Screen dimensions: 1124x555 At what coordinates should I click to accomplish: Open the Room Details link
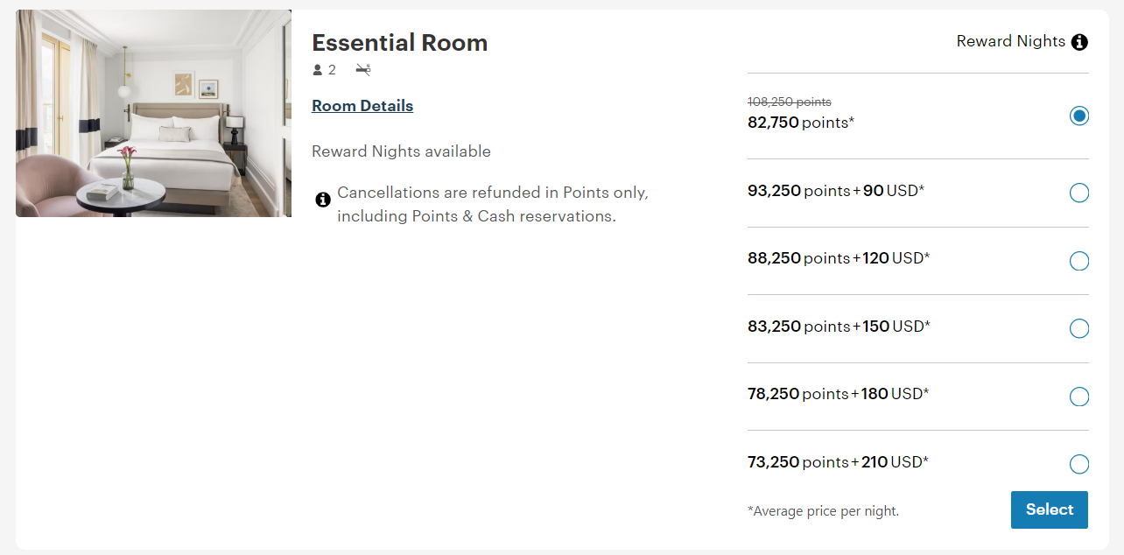click(x=362, y=105)
